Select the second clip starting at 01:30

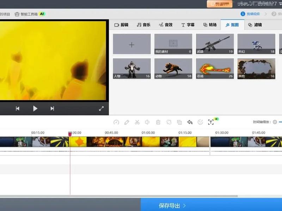click(x=246, y=142)
